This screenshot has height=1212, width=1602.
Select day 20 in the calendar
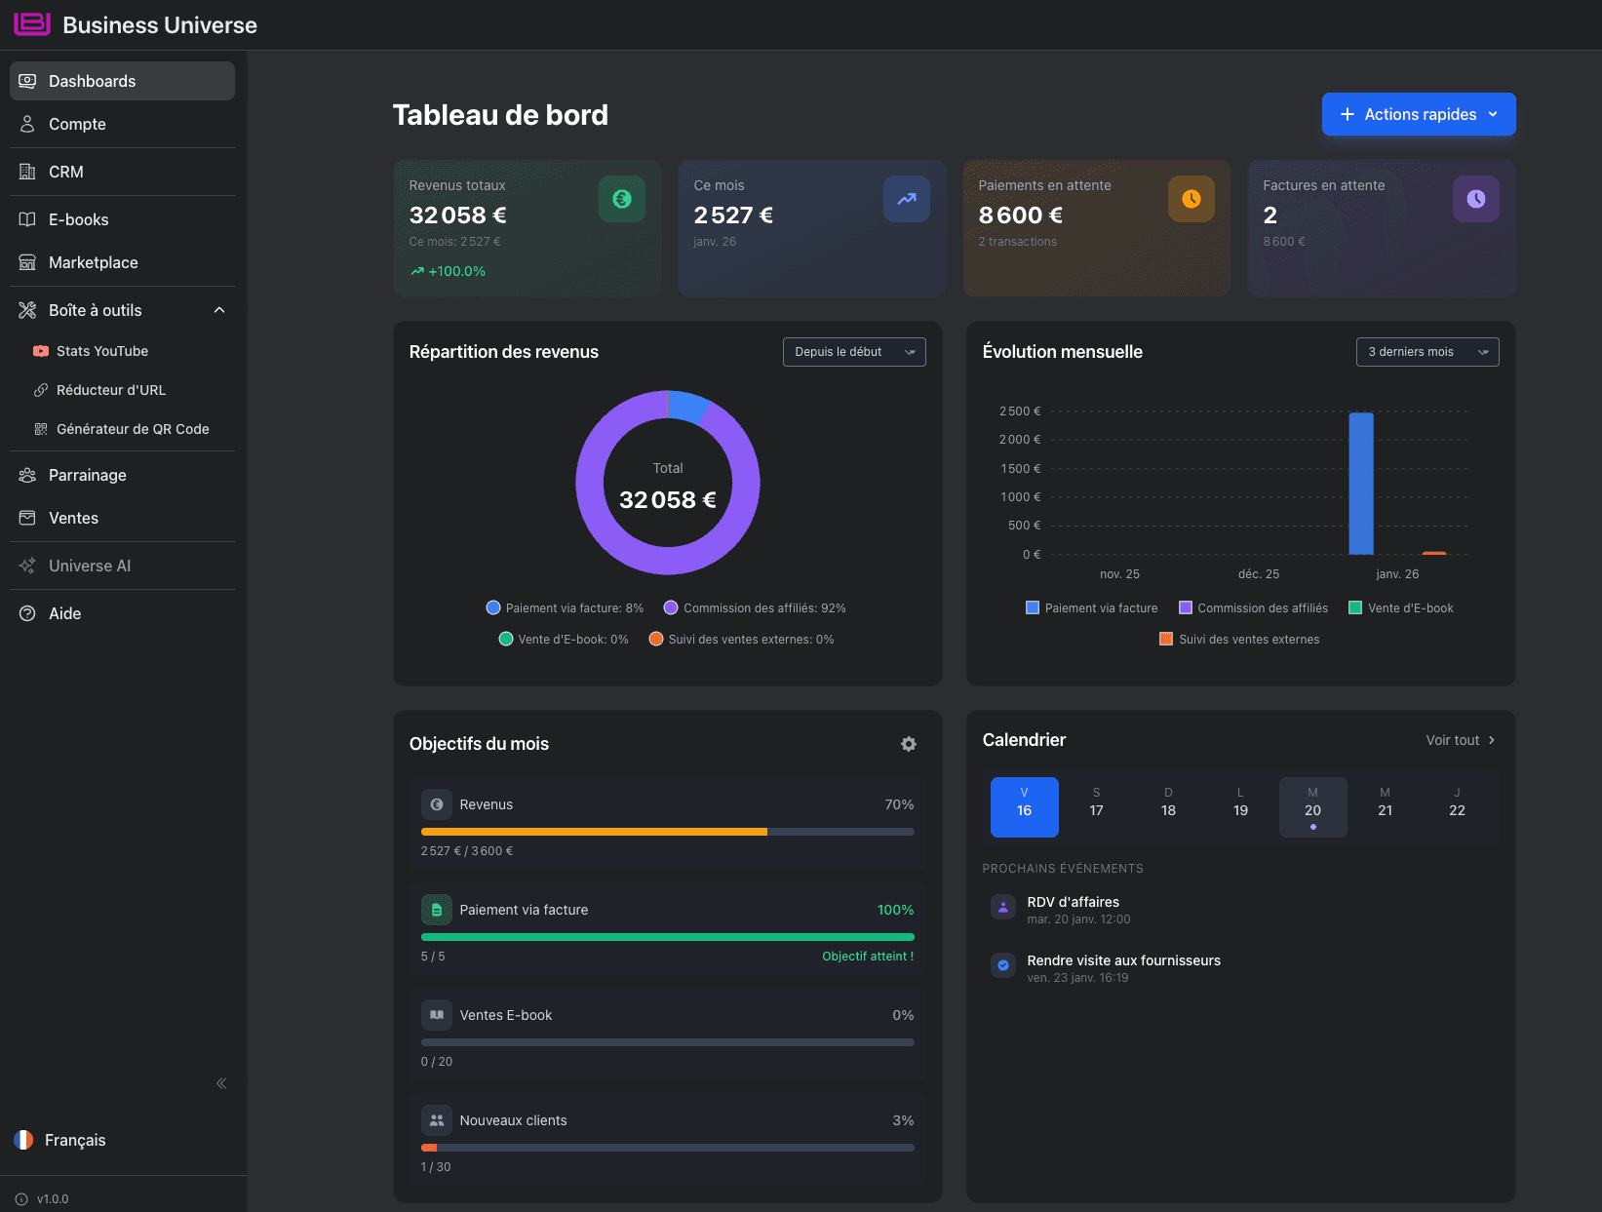click(x=1312, y=807)
